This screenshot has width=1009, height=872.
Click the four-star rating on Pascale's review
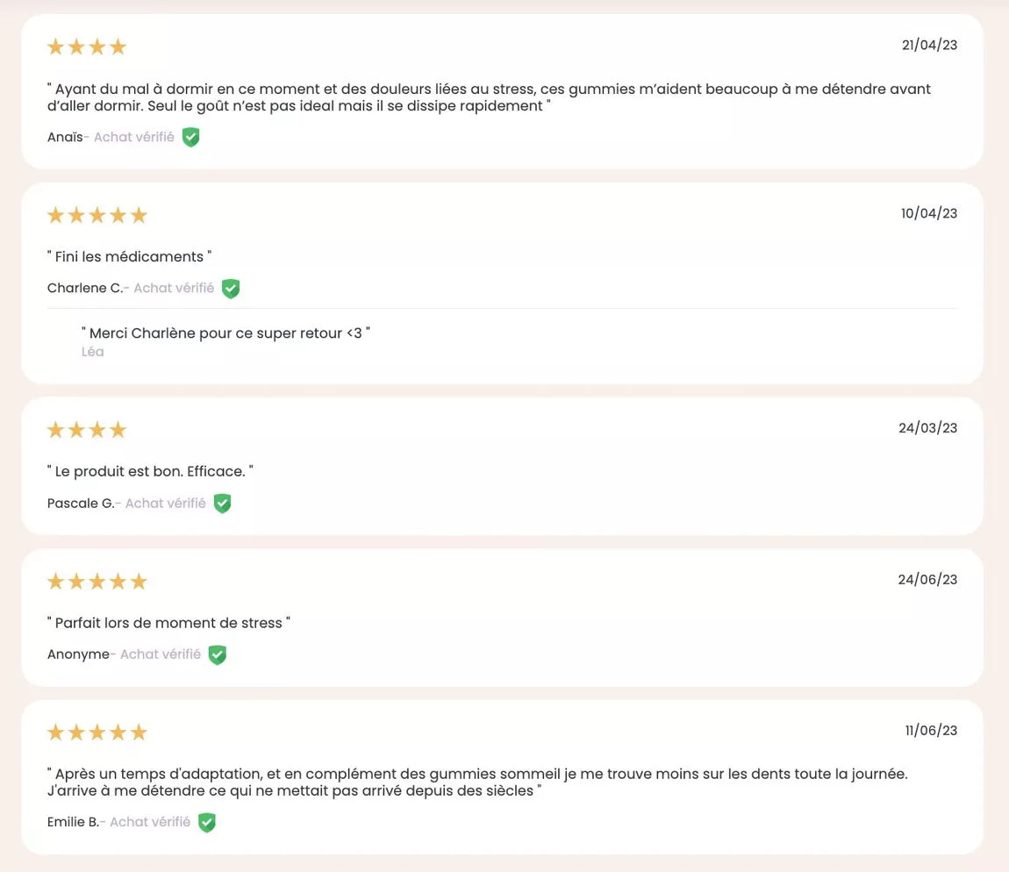[x=87, y=431]
